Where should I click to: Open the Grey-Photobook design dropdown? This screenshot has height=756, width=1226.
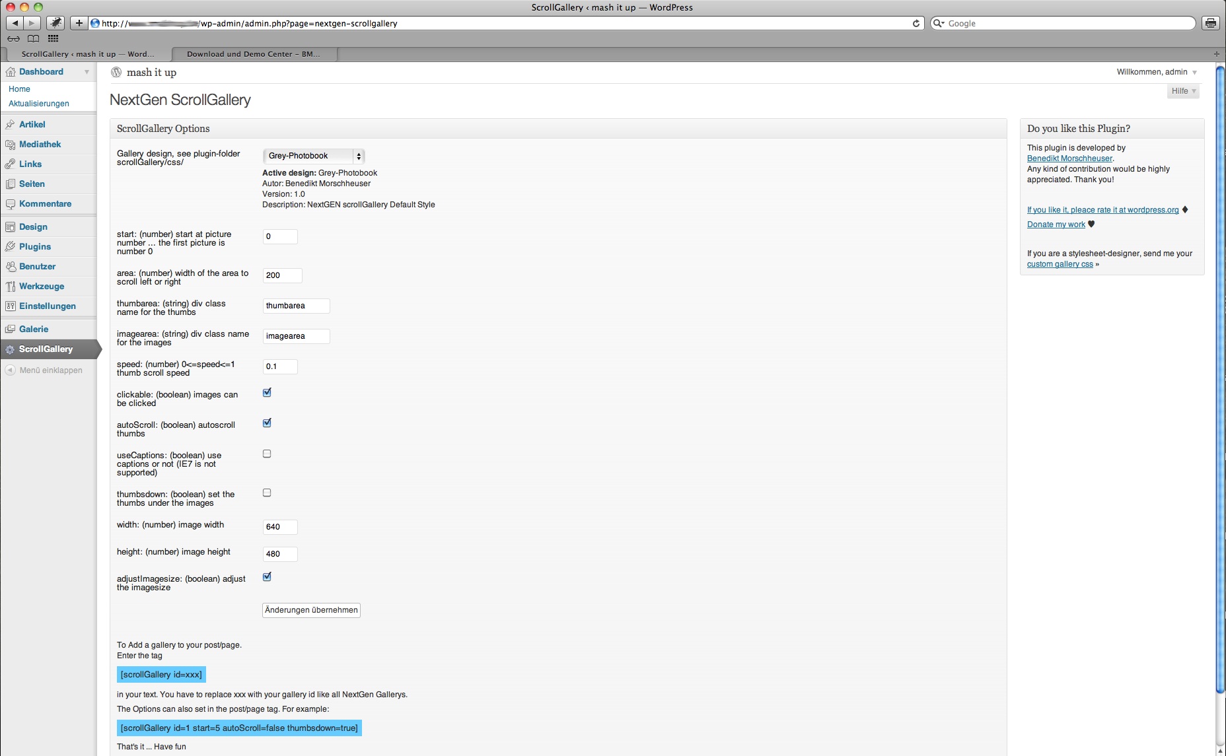(x=313, y=156)
